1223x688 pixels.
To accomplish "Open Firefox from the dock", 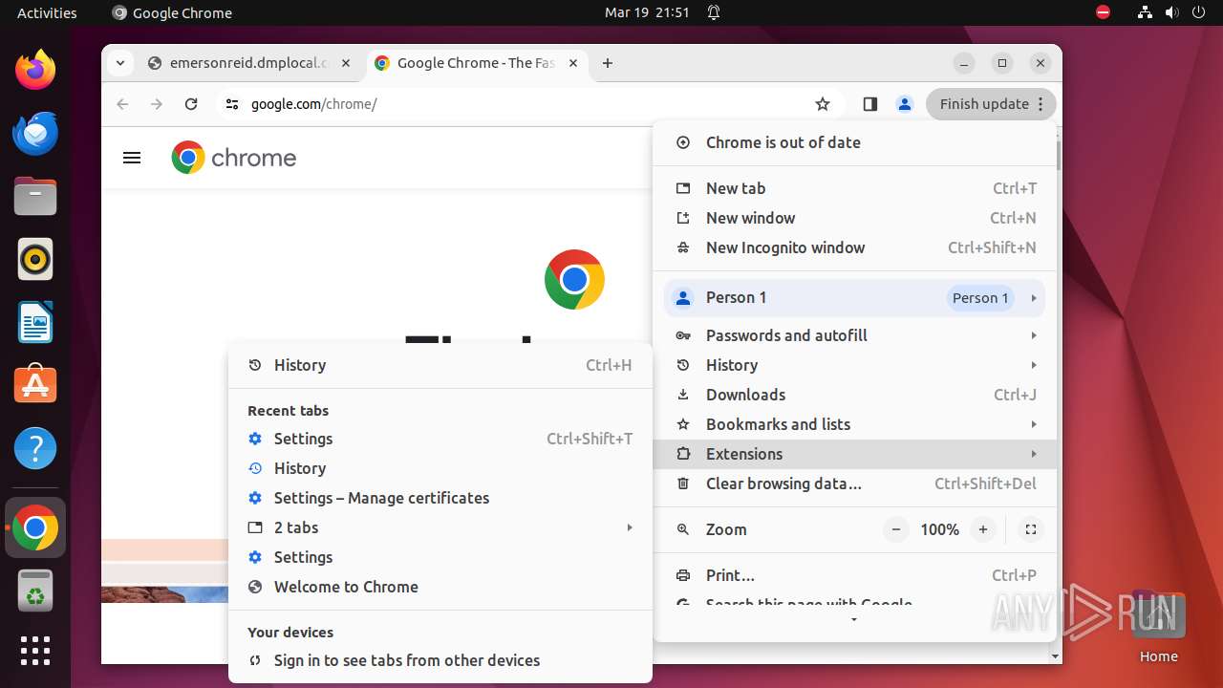I will coord(35,70).
